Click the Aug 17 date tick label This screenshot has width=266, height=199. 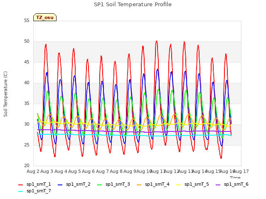241,171
